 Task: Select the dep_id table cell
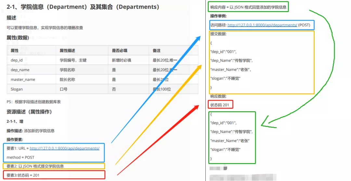coord(31,60)
